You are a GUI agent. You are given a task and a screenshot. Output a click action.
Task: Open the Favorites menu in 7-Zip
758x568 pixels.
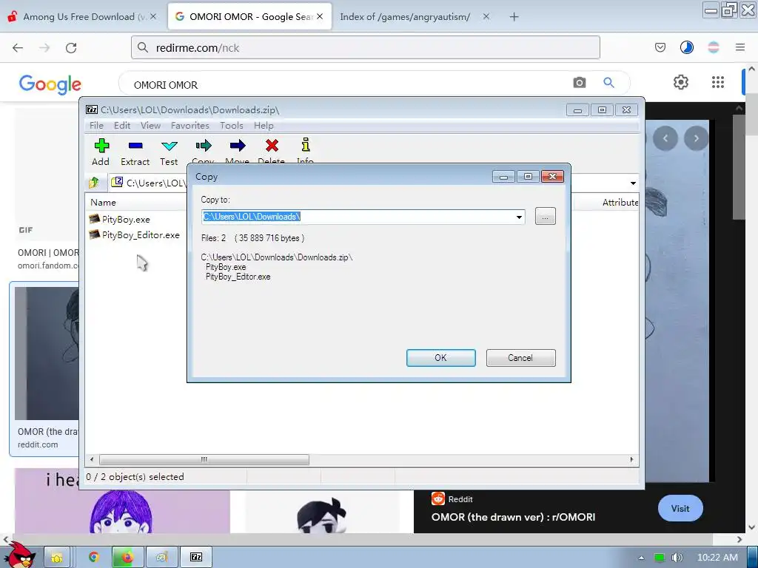[x=190, y=126]
